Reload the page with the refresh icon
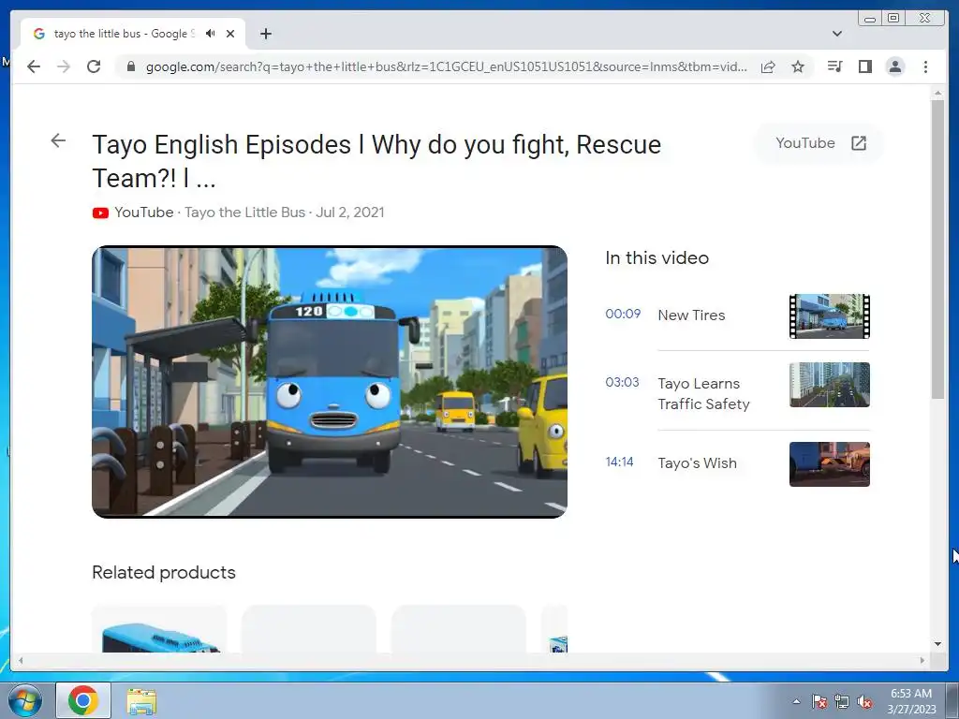 [x=94, y=66]
